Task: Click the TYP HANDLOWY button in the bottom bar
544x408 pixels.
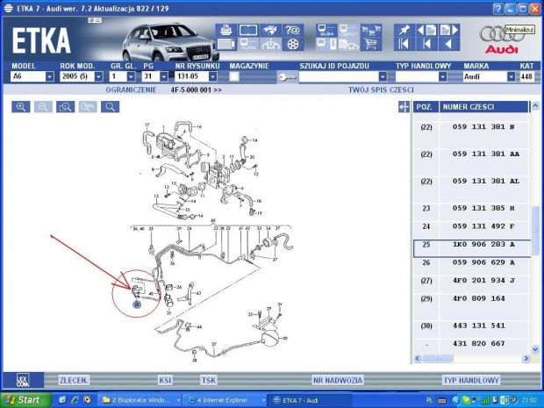Action: coord(471,380)
